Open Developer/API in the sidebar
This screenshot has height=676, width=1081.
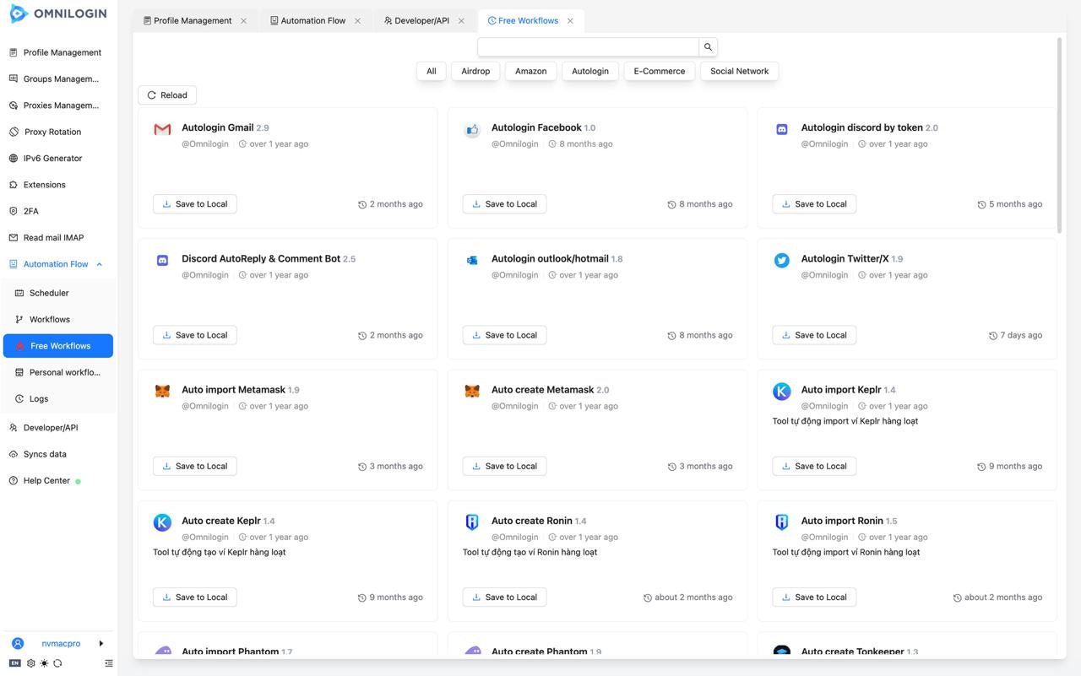point(58,428)
